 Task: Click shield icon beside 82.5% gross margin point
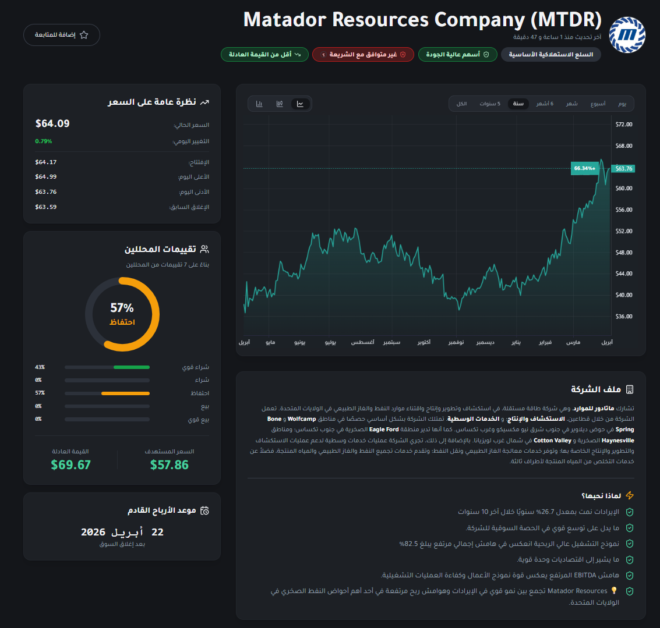pos(630,544)
